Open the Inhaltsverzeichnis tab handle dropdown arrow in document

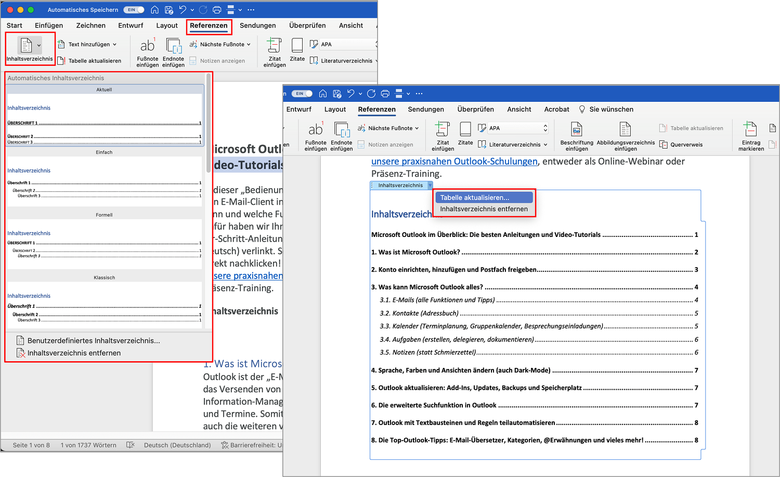tap(430, 186)
